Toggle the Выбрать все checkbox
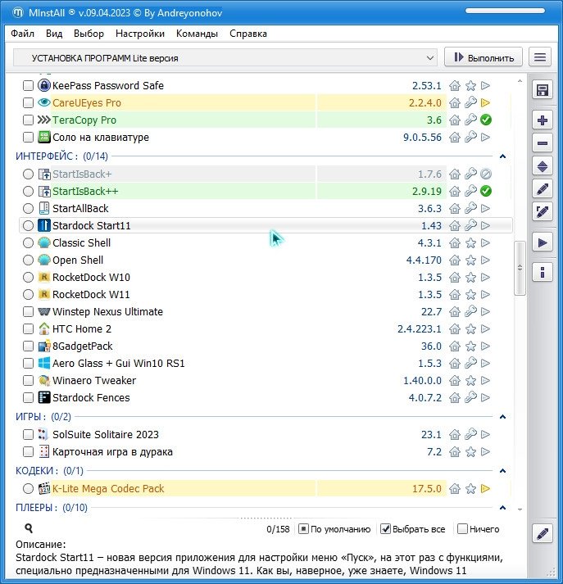563x584 pixels. pos(385,529)
